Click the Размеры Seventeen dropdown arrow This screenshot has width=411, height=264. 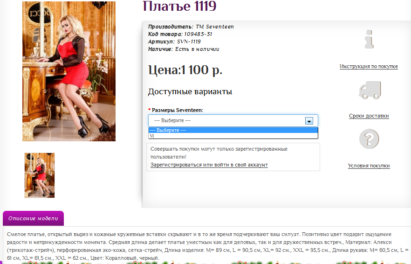(x=309, y=121)
